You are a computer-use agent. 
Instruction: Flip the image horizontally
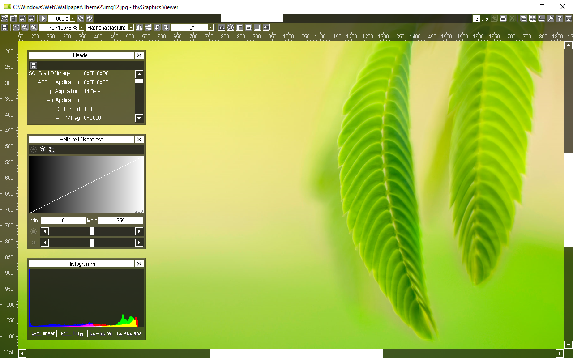[x=139, y=27]
